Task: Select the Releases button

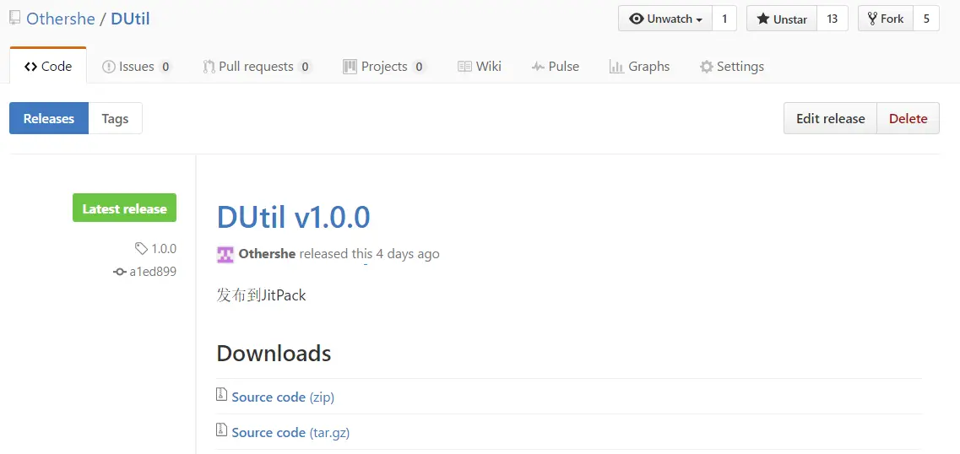Action: pyautogui.click(x=49, y=118)
